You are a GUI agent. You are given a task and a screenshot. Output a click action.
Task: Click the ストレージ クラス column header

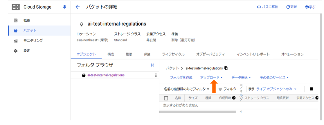pos(257,98)
